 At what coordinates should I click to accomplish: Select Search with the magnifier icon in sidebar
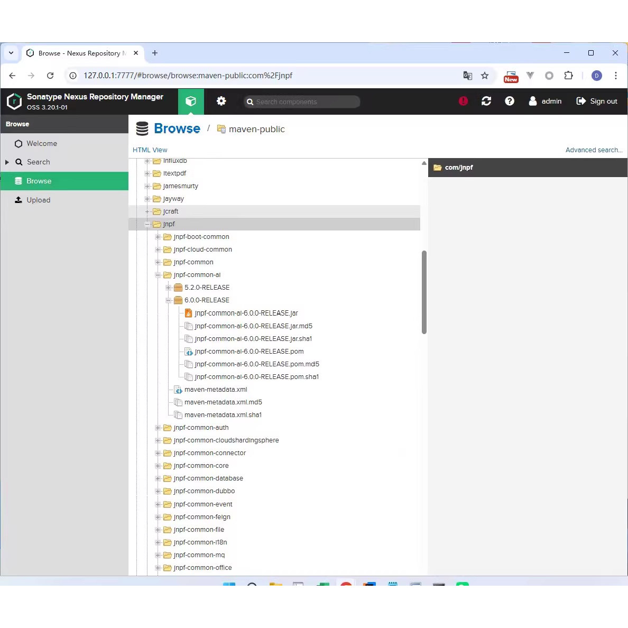tap(38, 162)
